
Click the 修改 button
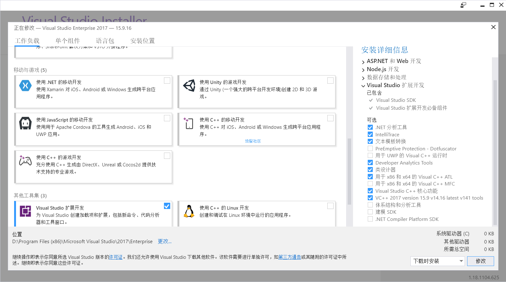(x=481, y=261)
